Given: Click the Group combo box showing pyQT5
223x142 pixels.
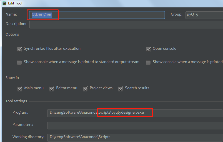Looking at the screenshot, I should tap(204, 15).
